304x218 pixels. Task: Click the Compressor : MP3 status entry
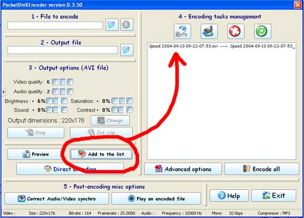[274, 213]
